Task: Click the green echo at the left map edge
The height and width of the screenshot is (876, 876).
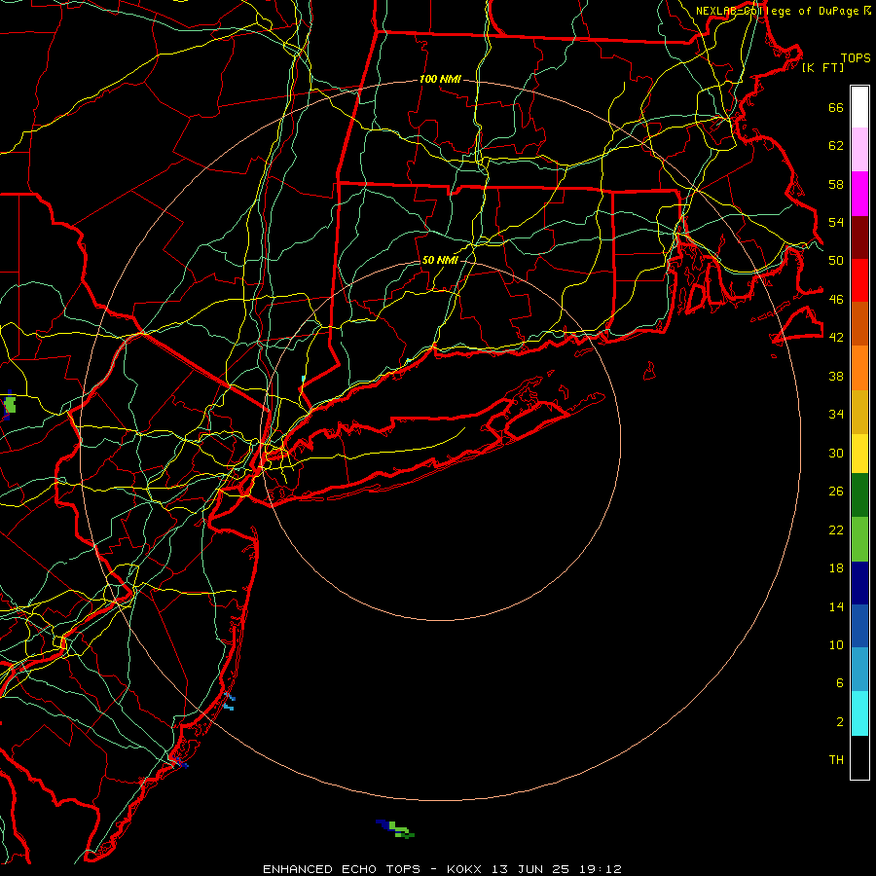Action: pos(10,405)
